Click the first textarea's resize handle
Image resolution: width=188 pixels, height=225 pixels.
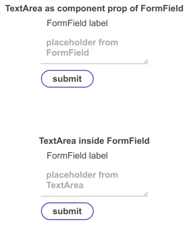pos(146,62)
